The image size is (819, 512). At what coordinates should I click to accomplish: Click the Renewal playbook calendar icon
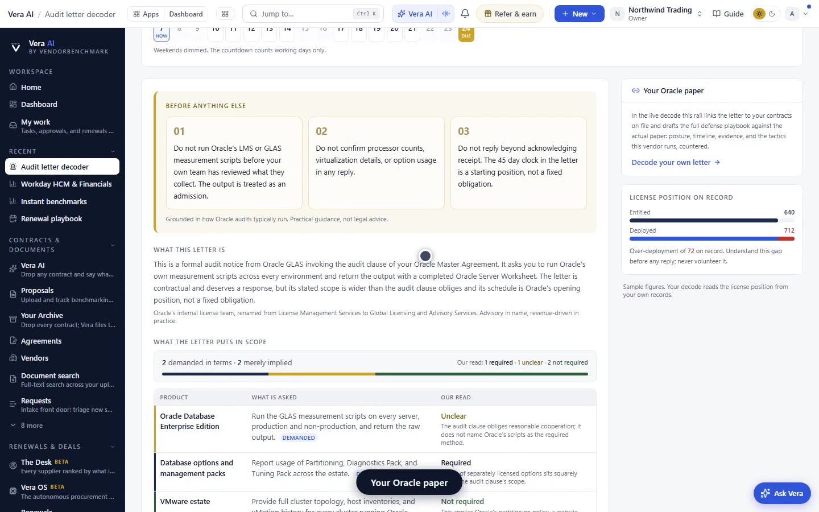(13, 218)
